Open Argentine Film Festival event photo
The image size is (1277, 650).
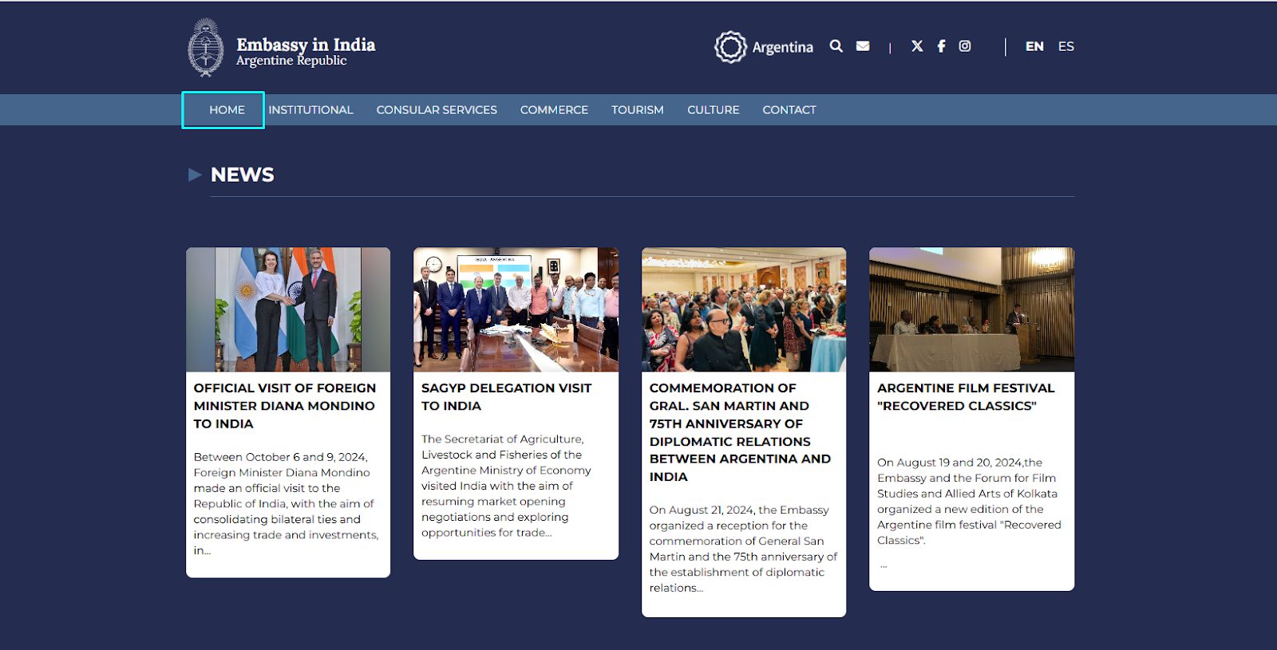coord(971,309)
